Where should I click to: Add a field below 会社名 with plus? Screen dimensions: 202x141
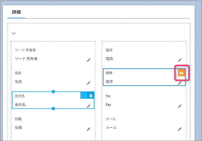pos(53,108)
